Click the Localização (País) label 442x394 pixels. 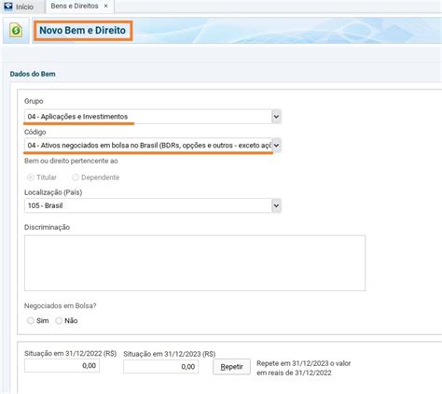coord(53,192)
